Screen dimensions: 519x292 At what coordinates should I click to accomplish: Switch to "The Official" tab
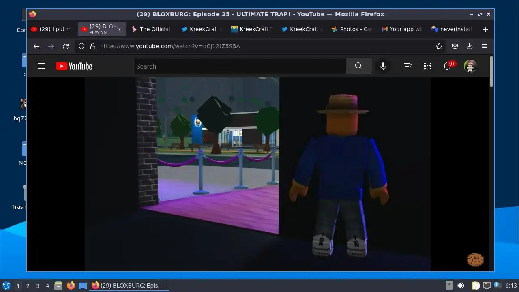(x=151, y=29)
